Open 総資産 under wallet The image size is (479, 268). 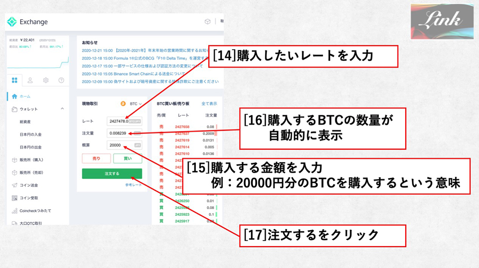tap(25, 122)
